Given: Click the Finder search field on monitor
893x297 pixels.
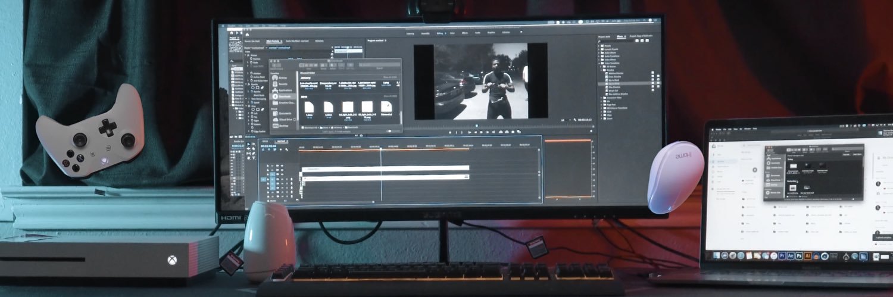Looking at the screenshot, I should pos(379,65).
